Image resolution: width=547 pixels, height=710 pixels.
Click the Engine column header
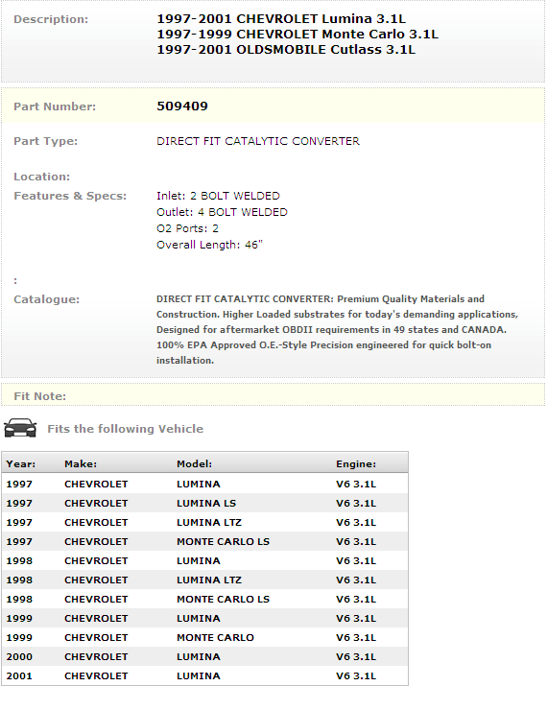pos(356,464)
